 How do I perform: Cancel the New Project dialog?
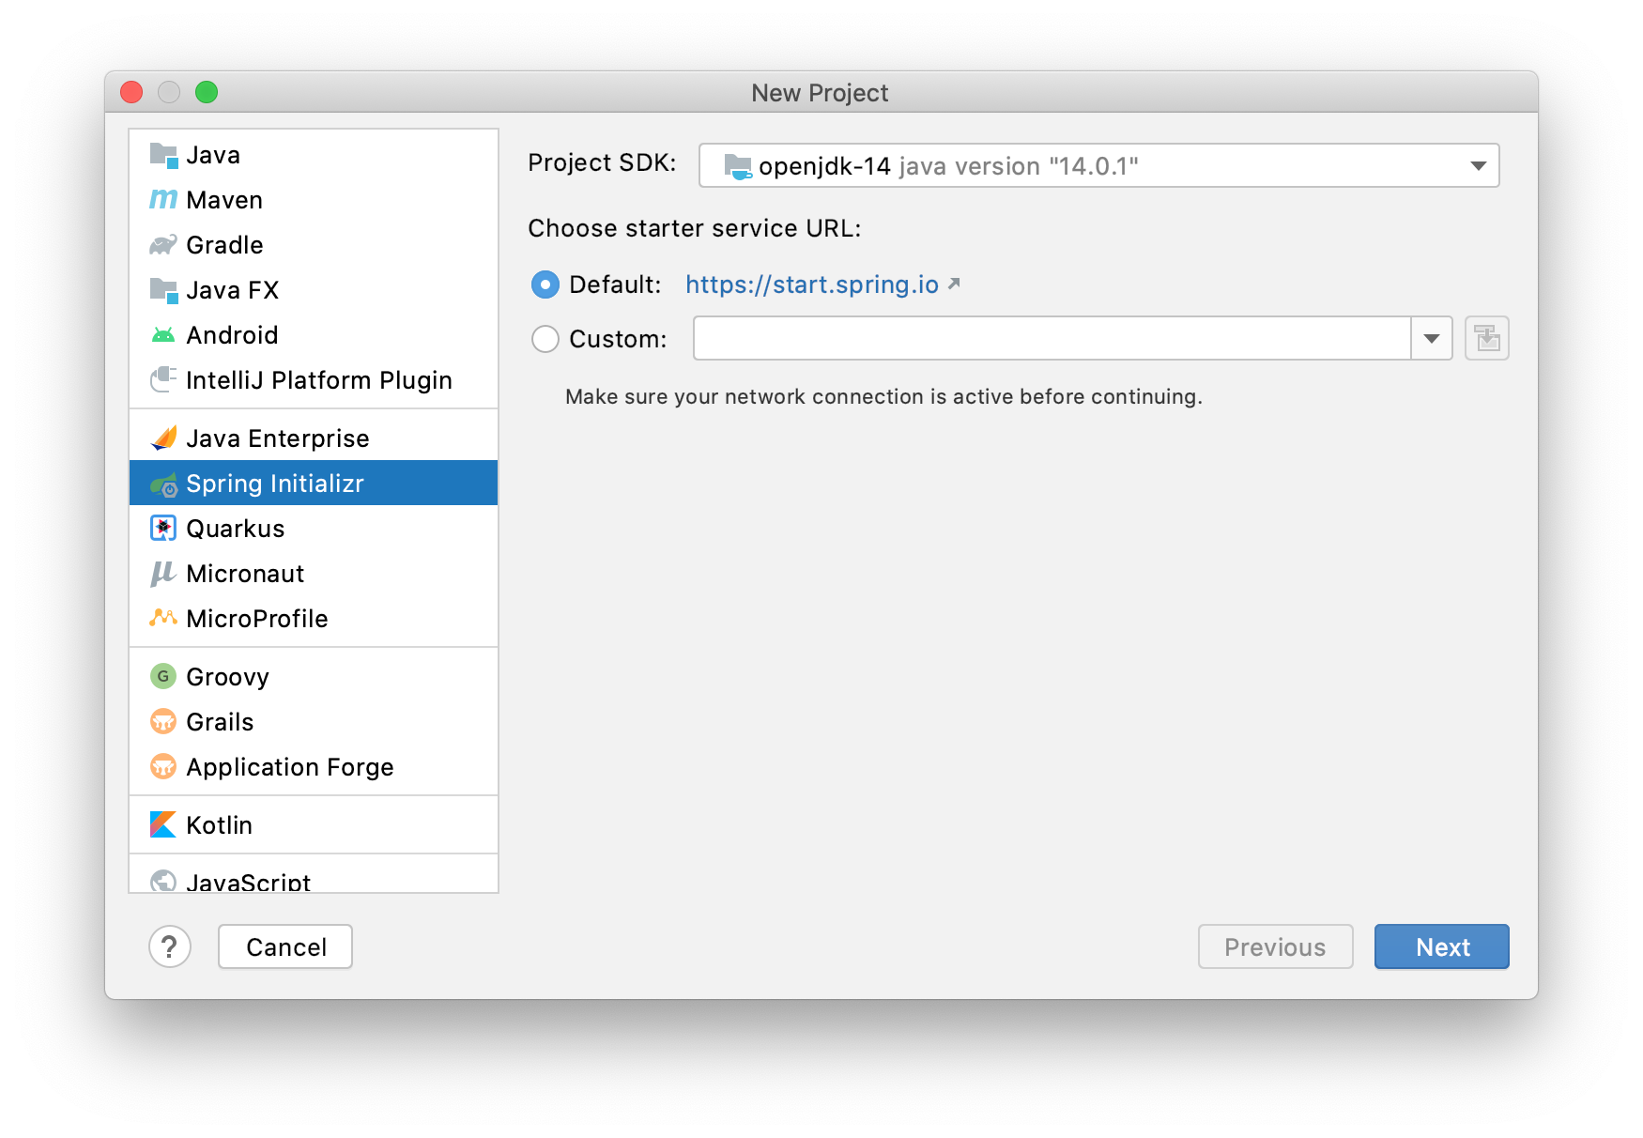(x=285, y=946)
